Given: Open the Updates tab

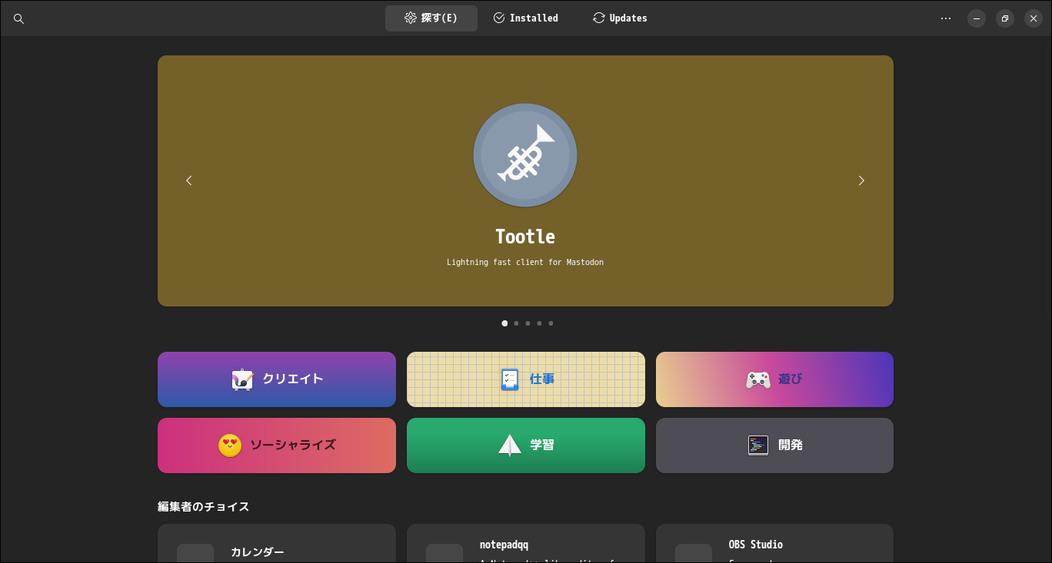Looking at the screenshot, I should point(620,18).
